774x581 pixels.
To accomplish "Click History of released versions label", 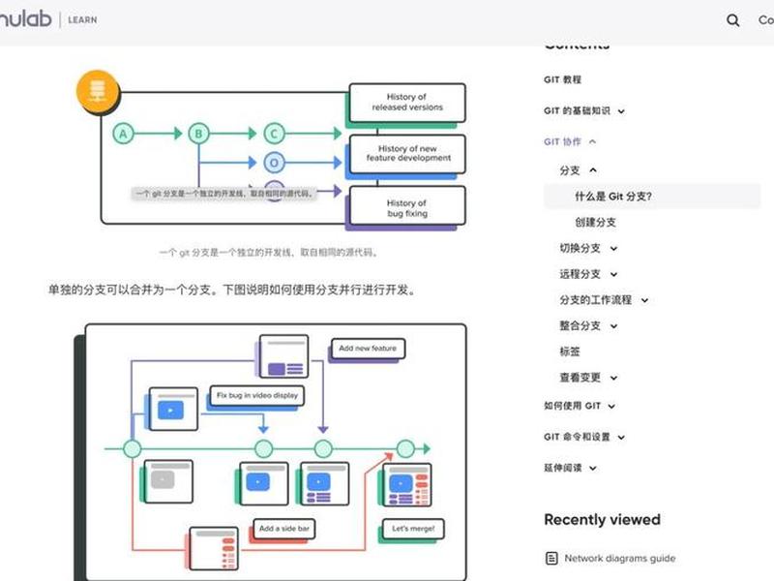I will (x=407, y=103).
